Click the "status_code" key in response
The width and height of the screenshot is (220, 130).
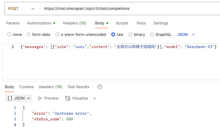pyautogui.click(x=47, y=119)
